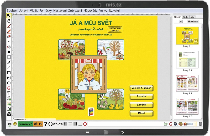Click the Aktualizovat button
The width and height of the screenshot is (210, 136).
[x=193, y=21]
